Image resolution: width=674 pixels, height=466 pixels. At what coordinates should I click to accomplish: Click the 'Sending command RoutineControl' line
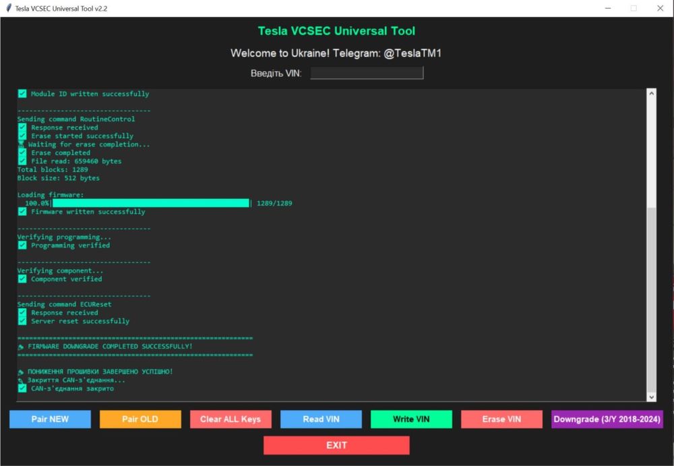click(76, 119)
